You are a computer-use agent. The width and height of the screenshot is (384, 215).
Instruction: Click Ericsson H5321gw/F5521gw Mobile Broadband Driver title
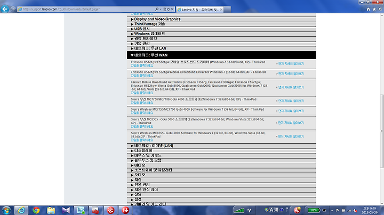[x=198, y=72]
